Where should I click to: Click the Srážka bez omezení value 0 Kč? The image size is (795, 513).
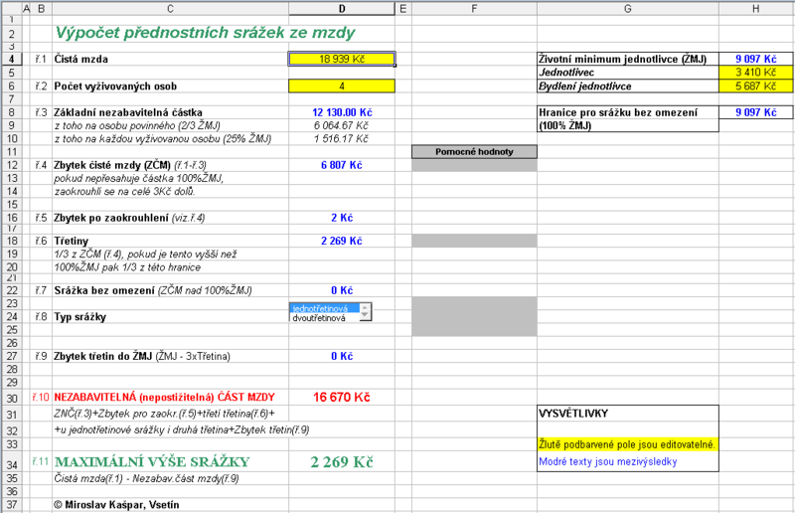[342, 290]
